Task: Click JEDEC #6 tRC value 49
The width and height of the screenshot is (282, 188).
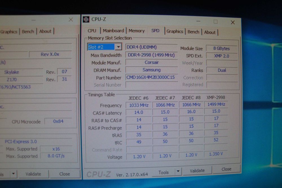Action: point(139,142)
